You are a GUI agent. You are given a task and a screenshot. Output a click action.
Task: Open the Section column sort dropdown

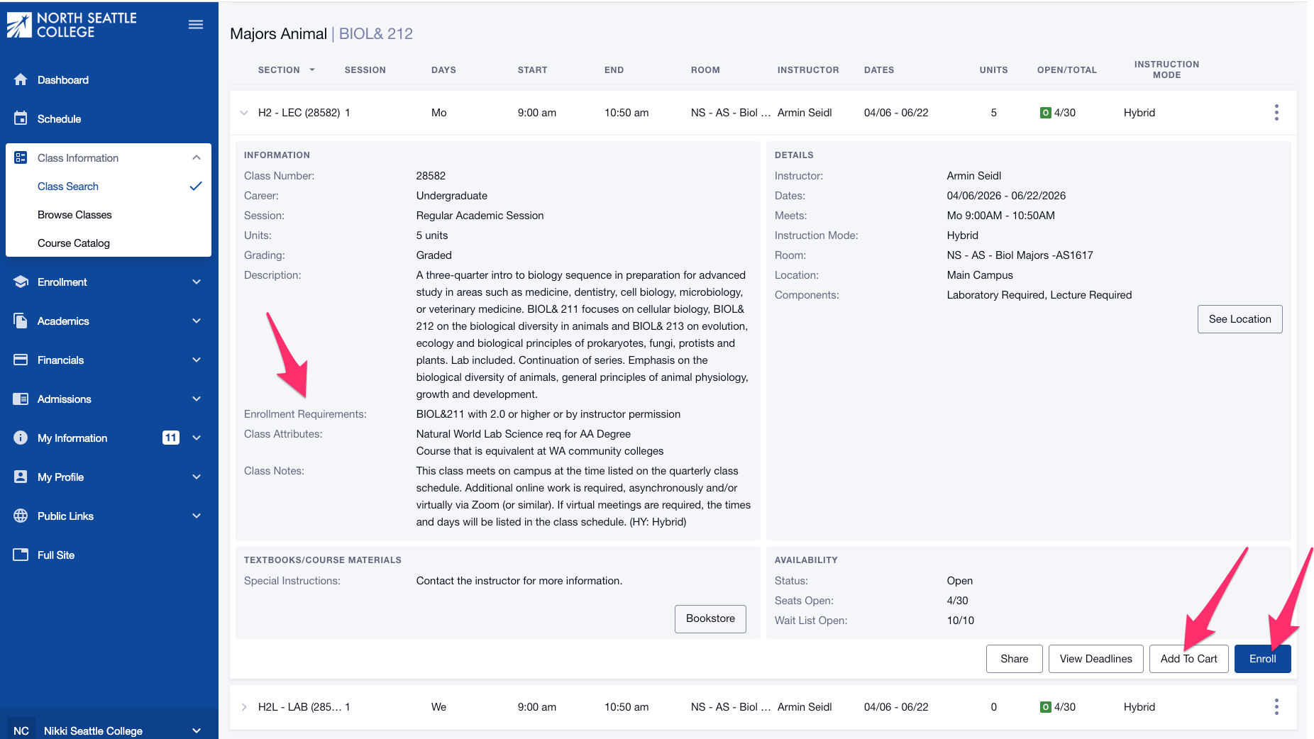311,70
